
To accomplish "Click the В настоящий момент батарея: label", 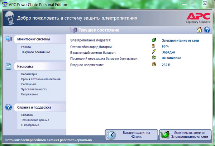I will point(93,53).
